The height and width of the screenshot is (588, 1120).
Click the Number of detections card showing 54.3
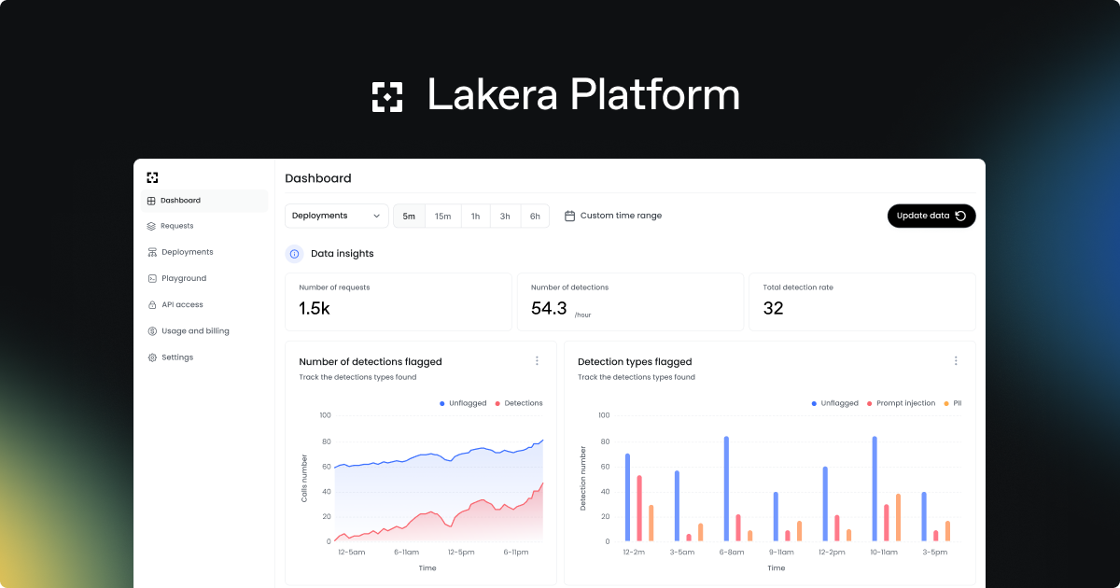[631, 302]
